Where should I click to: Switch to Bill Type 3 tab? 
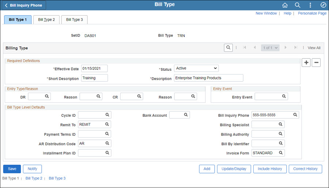[x=75, y=20]
